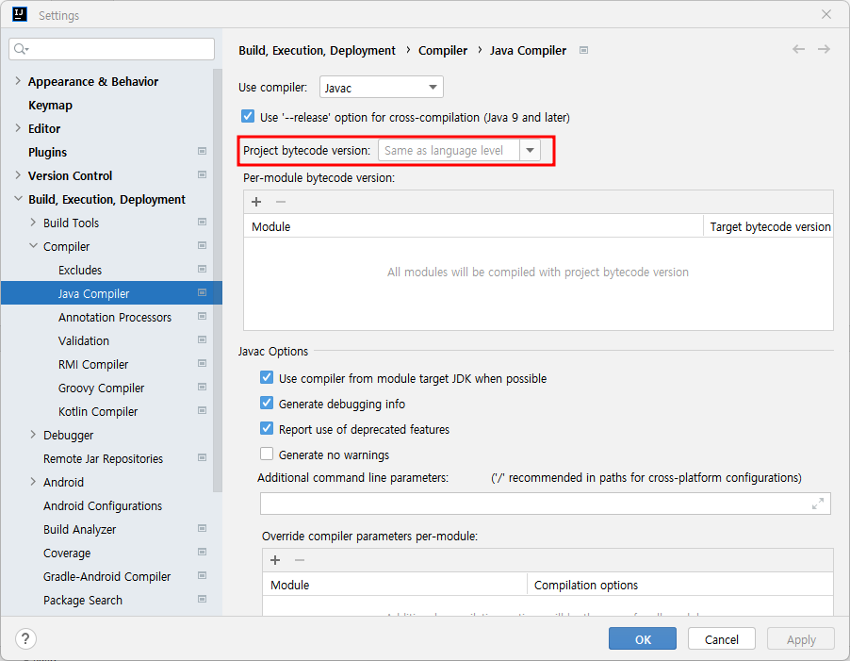The image size is (850, 661).
Task: Click the project icon next to Coverage
Action: tap(203, 552)
